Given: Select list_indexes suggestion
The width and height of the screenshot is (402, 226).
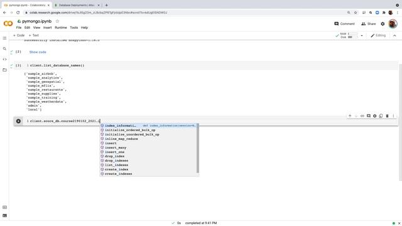Looking at the screenshot, I should coord(148,165).
